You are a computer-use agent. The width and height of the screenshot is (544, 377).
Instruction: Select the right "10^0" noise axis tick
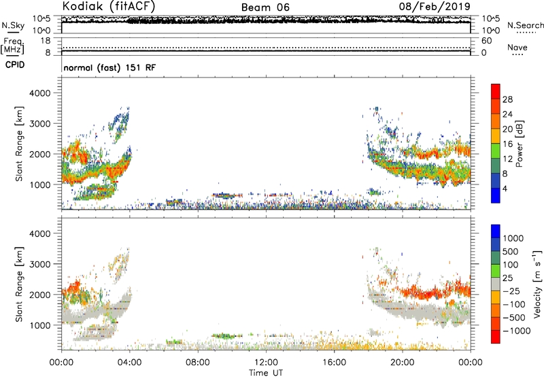490,31
